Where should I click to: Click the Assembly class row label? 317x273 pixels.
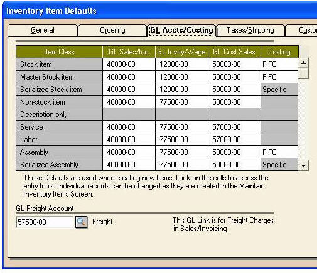pyautogui.click(x=59, y=152)
